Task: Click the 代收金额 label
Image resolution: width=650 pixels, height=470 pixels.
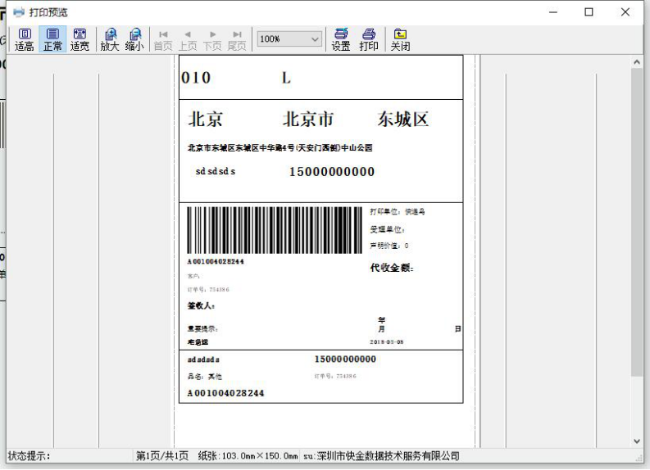Action: coord(392,268)
